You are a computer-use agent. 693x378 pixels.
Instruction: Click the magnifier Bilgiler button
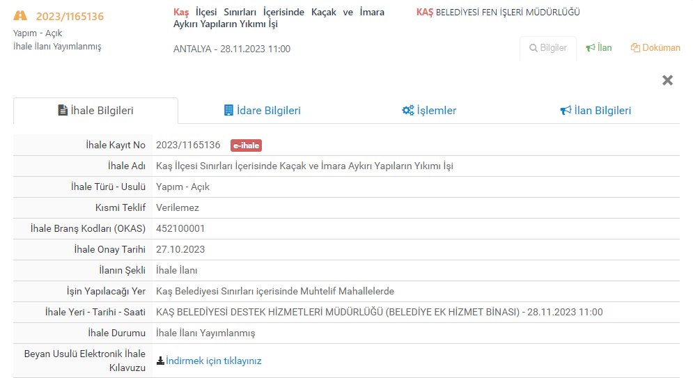[548, 48]
